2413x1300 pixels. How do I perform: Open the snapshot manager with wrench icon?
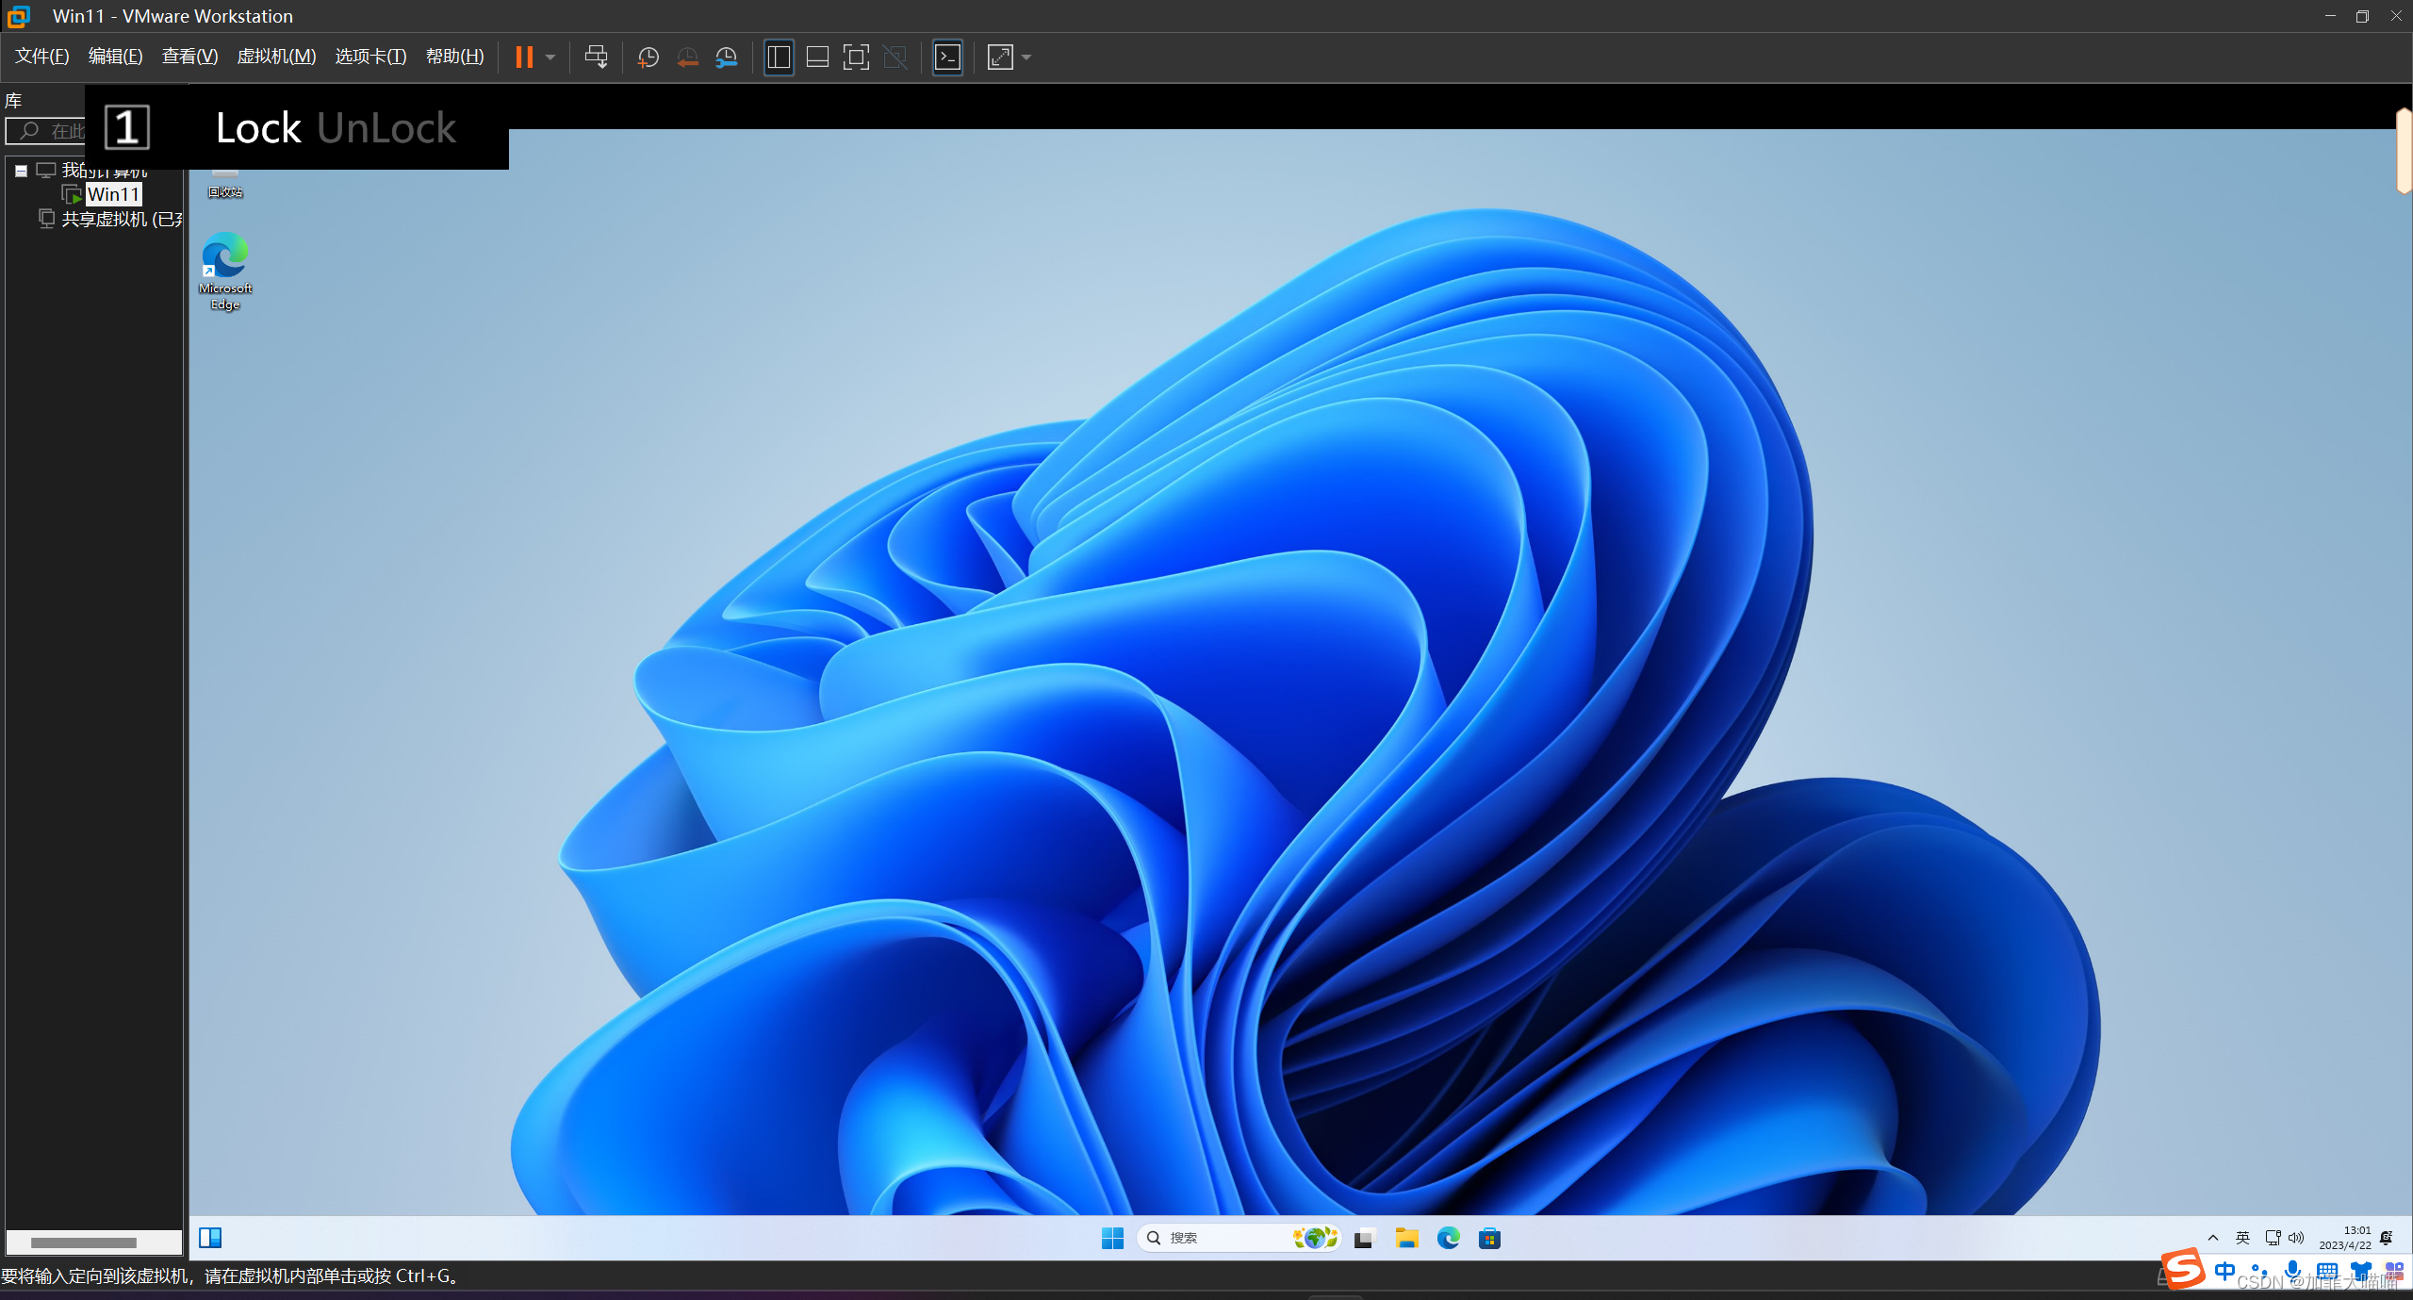coord(726,58)
